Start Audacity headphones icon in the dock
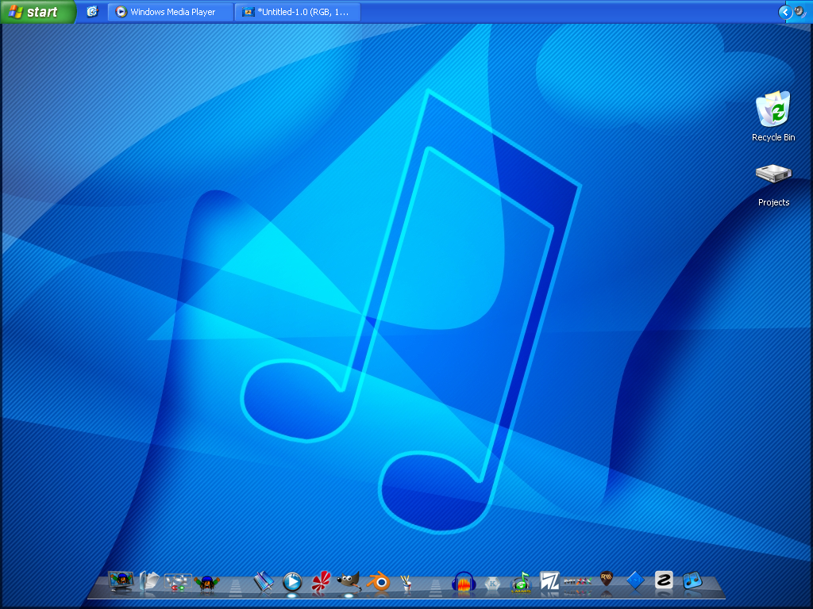Image resolution: width=813 pixels, height=609 pixels. point(464,584)
